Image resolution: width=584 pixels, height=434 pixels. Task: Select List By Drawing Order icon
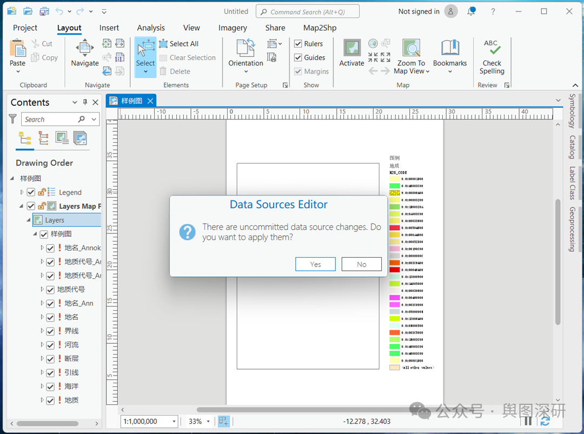[x=25, y=138]
